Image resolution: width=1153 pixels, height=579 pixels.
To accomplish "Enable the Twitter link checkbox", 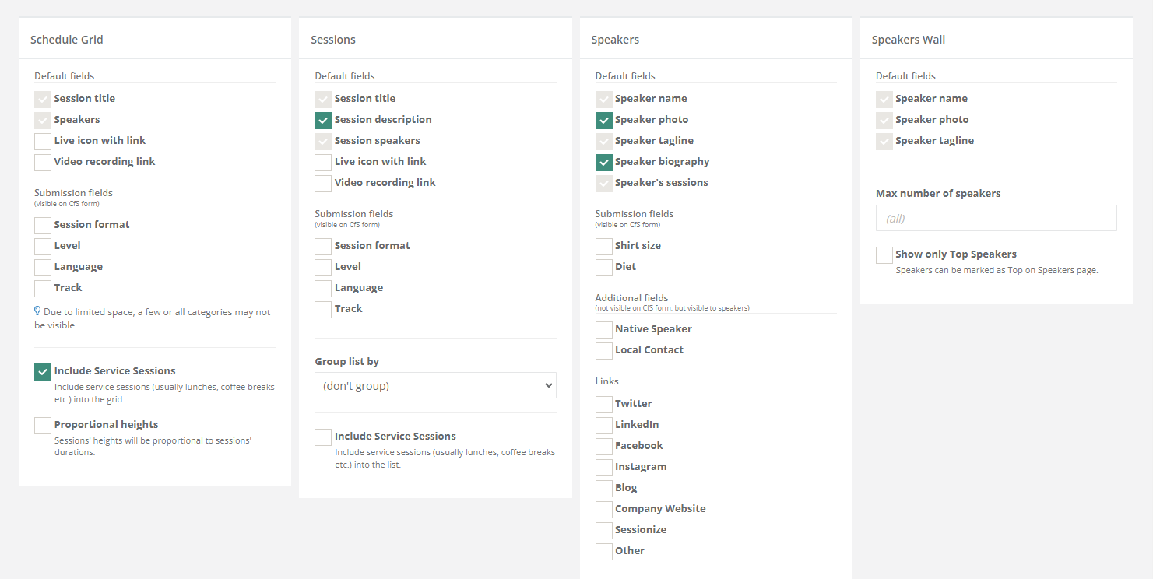I will click(x=603, y=404).
